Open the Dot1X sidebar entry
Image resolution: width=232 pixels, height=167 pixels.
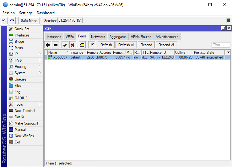tap(25, 117)
